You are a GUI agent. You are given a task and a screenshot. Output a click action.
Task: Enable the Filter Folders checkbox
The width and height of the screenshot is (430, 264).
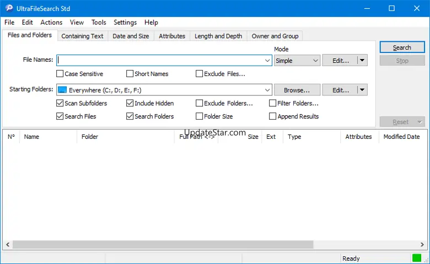(272, 103)
